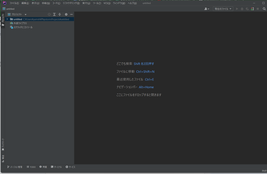Open the ターミナル tool window

(x=56, y=167)
